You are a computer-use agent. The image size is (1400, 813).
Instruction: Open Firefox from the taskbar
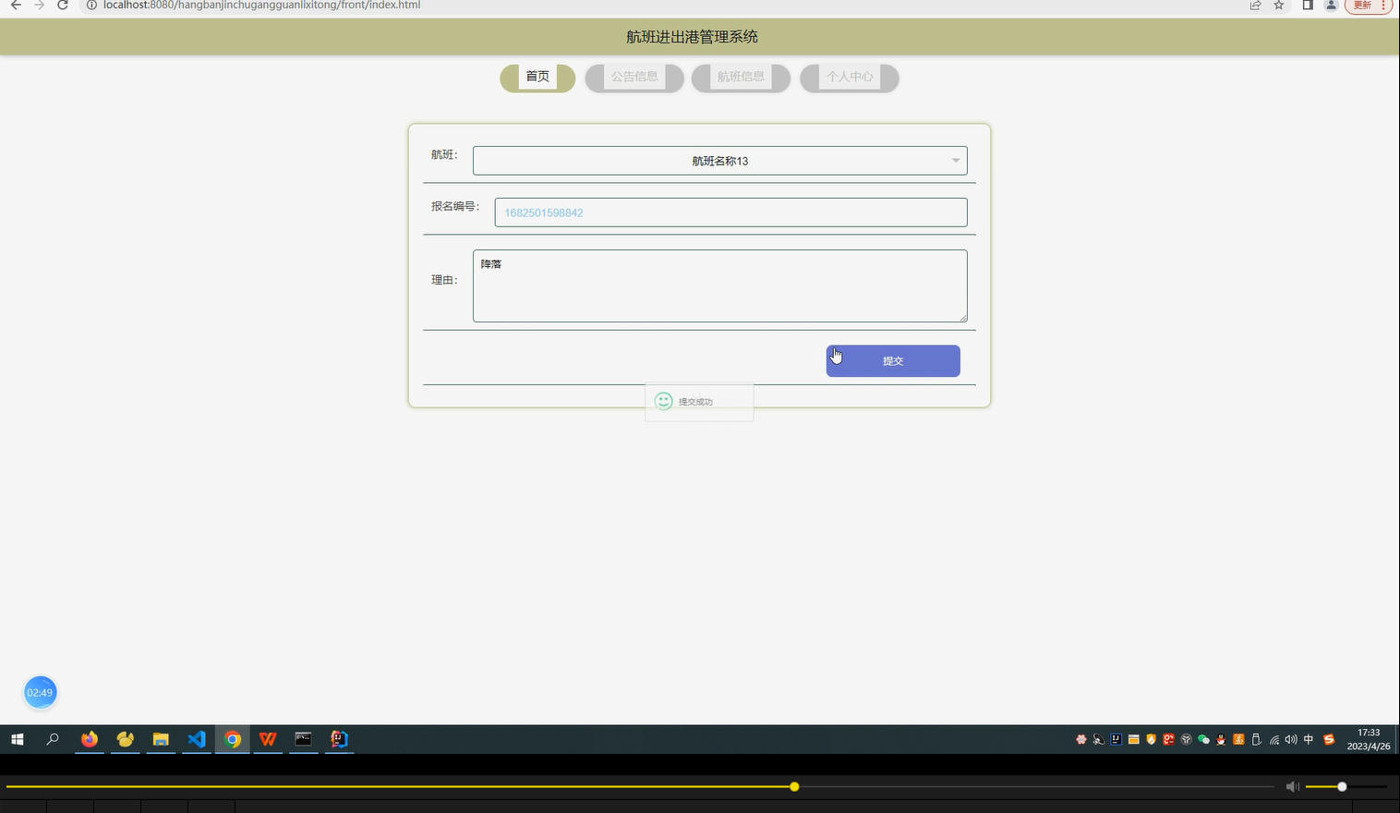tap(90, 739)
